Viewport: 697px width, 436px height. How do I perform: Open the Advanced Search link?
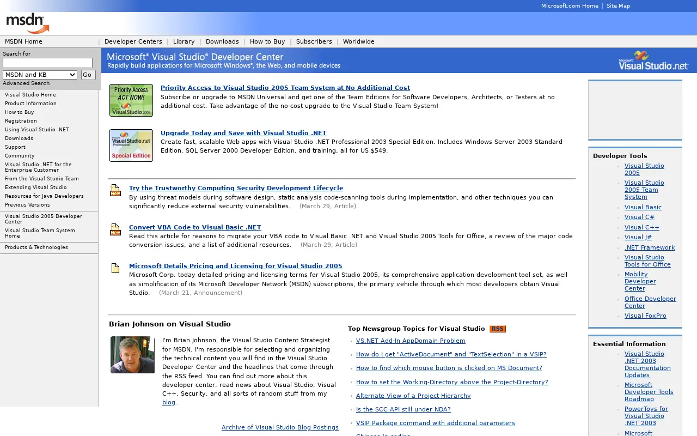pos(26,83)
